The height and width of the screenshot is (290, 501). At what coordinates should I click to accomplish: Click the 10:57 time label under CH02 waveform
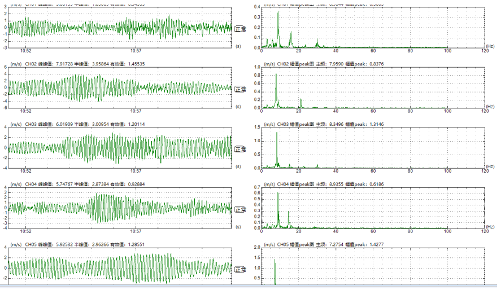click(x=136, y=111)
